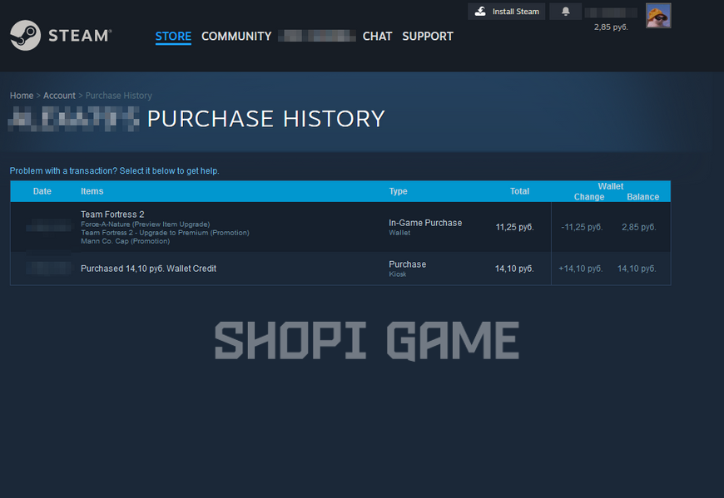Open the COMMUNITY menu
The height and width of the screenshot is (498, 724).
point(236,36)
